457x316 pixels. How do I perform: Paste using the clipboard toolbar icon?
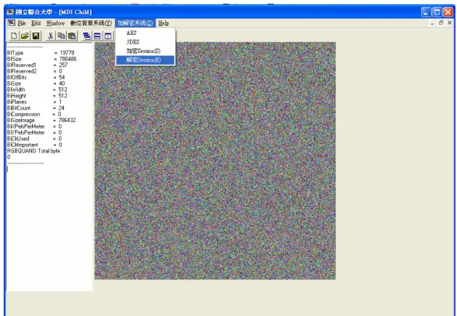pos(72,36)
